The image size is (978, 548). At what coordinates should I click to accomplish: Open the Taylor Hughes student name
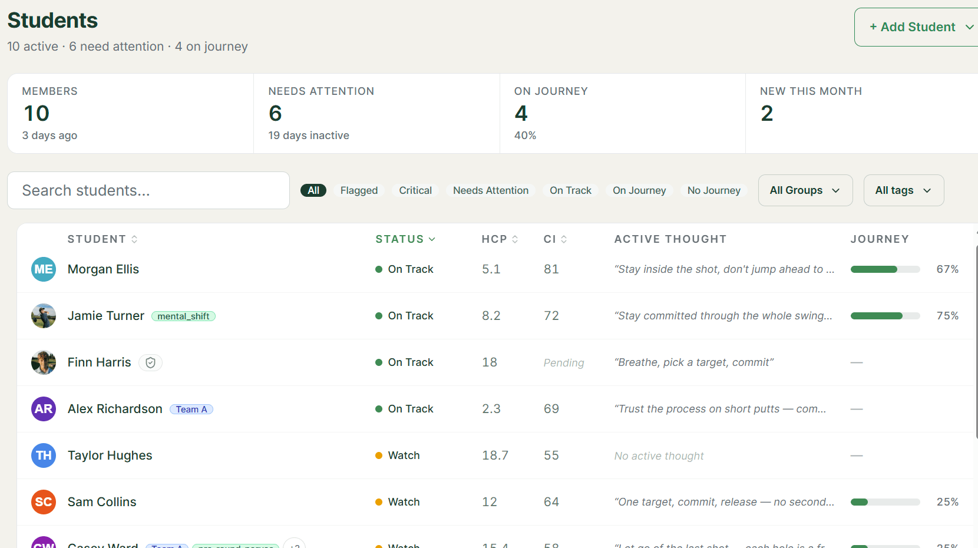coord(110,455)
